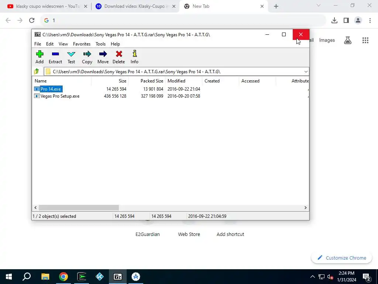
Task: Click packed size 13 901 804
Action: (153, 89)
